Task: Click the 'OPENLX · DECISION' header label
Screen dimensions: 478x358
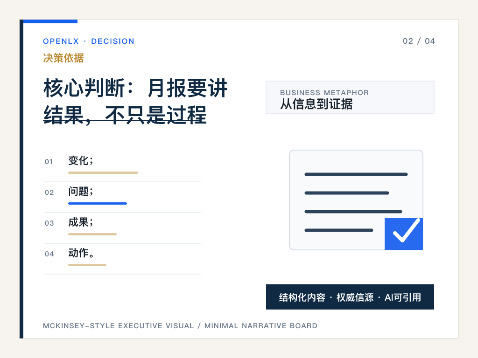Action: [x=88, y=41]
